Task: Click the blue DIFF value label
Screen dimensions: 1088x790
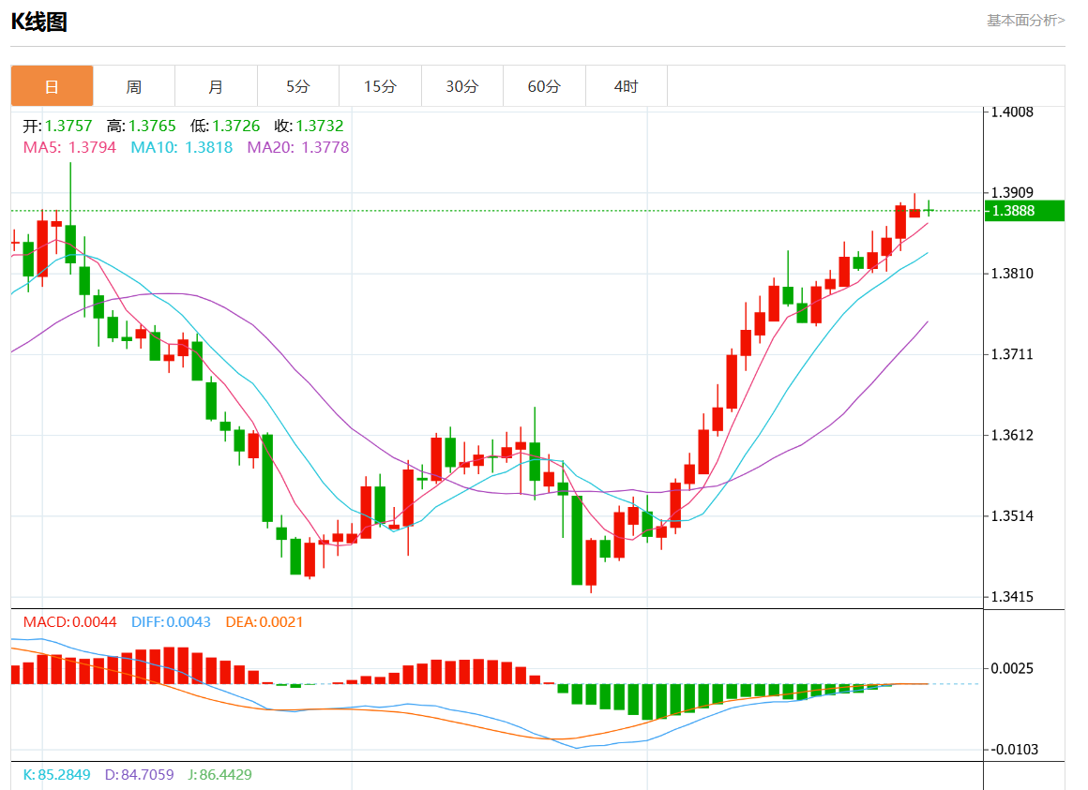Action: (171, 622)
